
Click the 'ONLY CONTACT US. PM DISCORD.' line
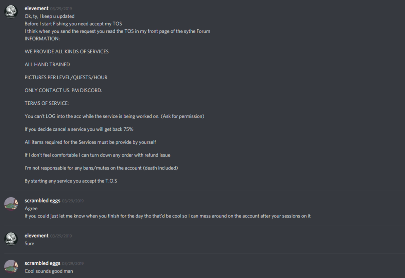[x=63, y=90]
